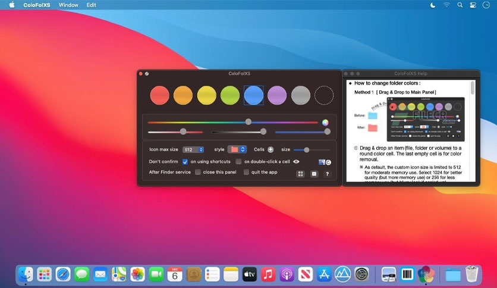Open the clock icon in the menu bar
This screenshot has width=497, height=288.
[x=486, y=5]
